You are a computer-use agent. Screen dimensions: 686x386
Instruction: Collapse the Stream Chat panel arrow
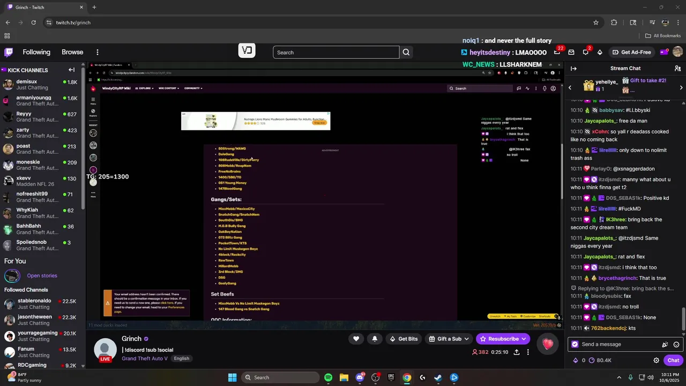pos(573,69)
